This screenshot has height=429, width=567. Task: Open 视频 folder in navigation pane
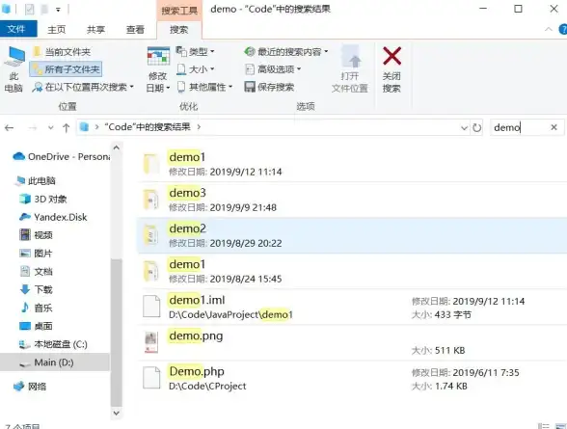coord(37,235)
